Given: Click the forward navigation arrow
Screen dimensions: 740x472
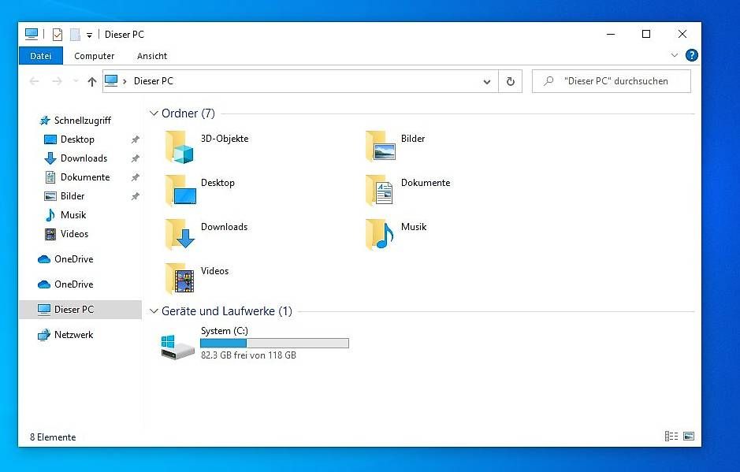Looking at the screenshot, I should [57, 81].
